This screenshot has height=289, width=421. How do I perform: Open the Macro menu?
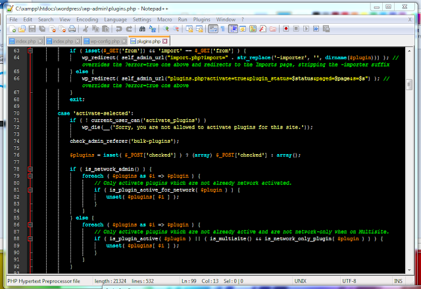pyautogui.click(x=164, y=19)
